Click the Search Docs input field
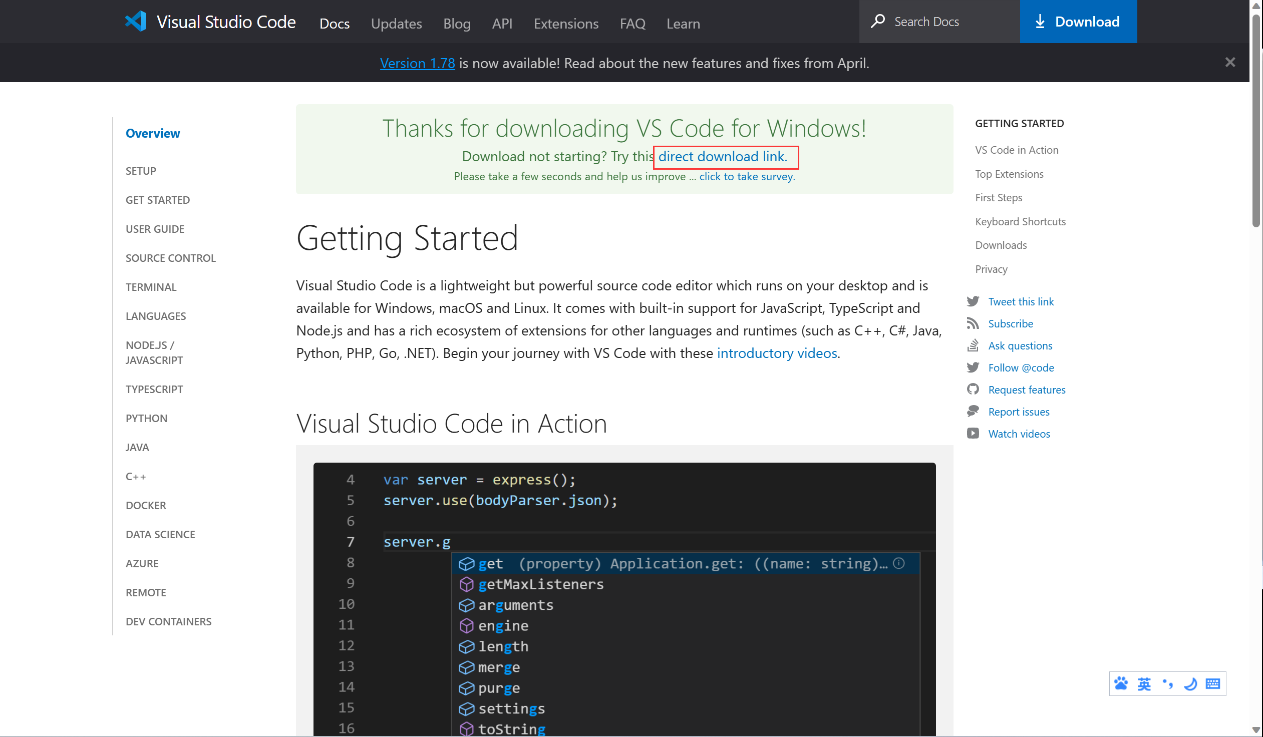 pos(939,22)
